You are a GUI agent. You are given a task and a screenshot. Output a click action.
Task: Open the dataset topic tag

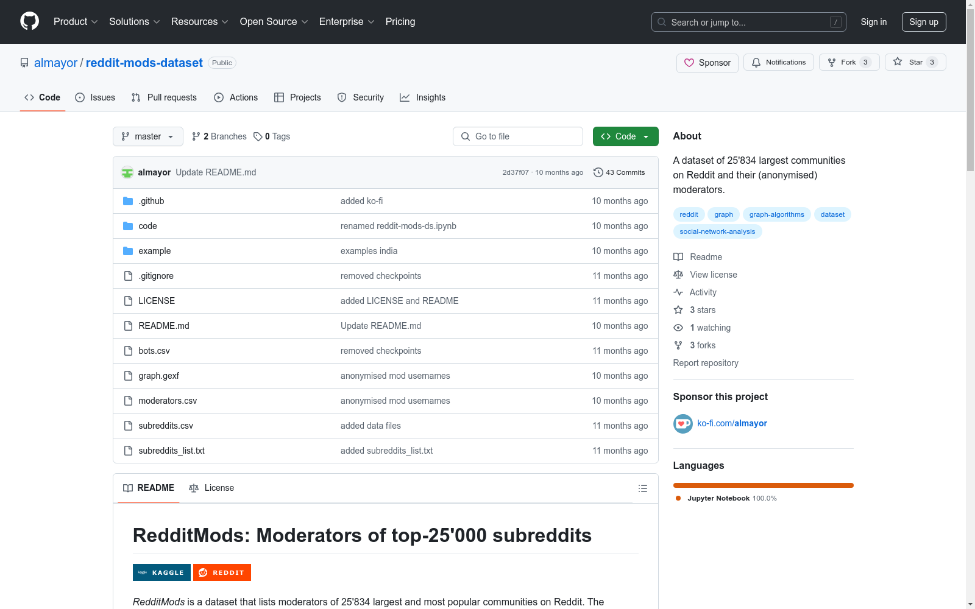(x=832, y=214)
